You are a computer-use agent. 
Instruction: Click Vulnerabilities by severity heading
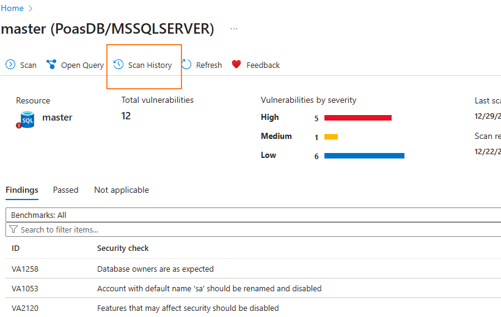coord(309,100)
